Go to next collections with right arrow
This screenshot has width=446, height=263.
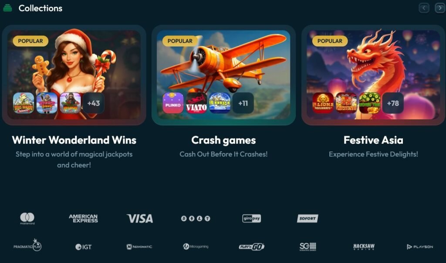440,8
